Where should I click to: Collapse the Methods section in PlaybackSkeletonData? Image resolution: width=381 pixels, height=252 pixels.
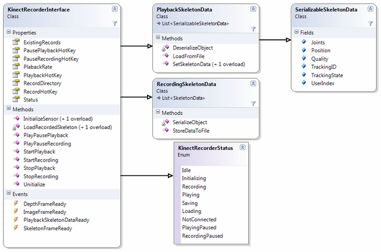158,37
